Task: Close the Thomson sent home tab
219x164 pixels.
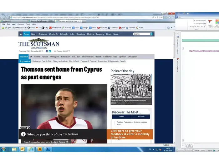Action: [x=81, y=21]
